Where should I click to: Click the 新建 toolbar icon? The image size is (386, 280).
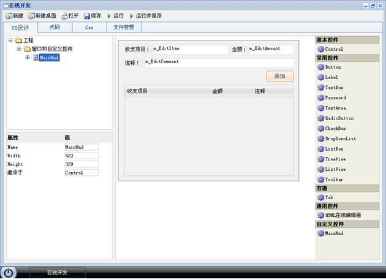pos(9,16)
